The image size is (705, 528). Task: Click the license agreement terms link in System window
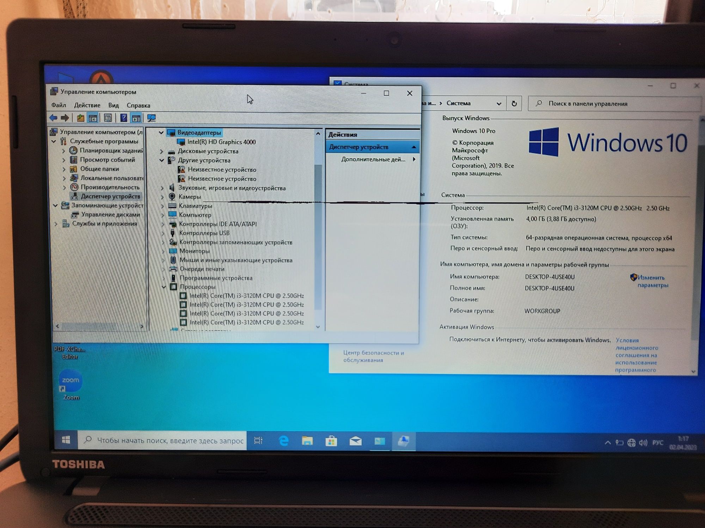pos(637,355)
